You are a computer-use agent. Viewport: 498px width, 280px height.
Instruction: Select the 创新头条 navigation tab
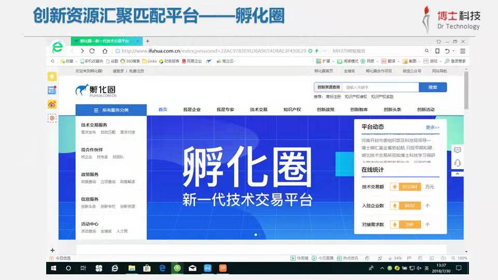tap(392, 109)
